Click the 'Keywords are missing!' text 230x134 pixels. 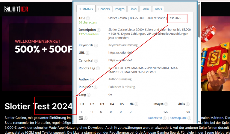[x=123, y=45]
